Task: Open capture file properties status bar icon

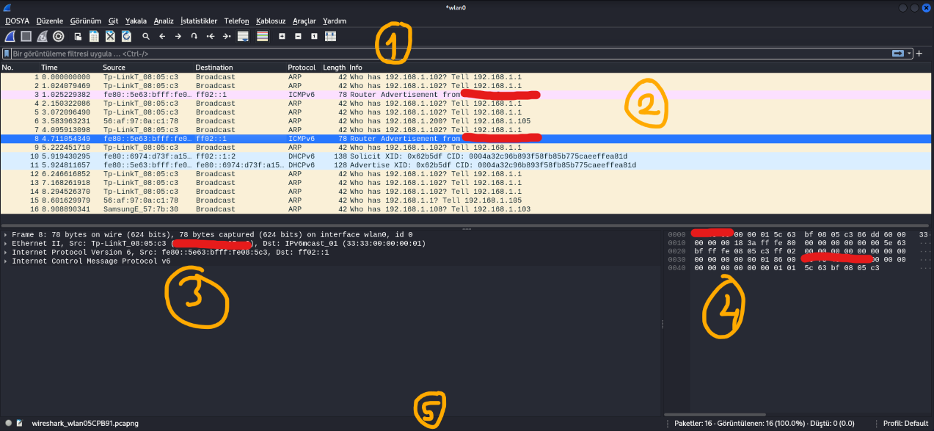Action: 19,424
